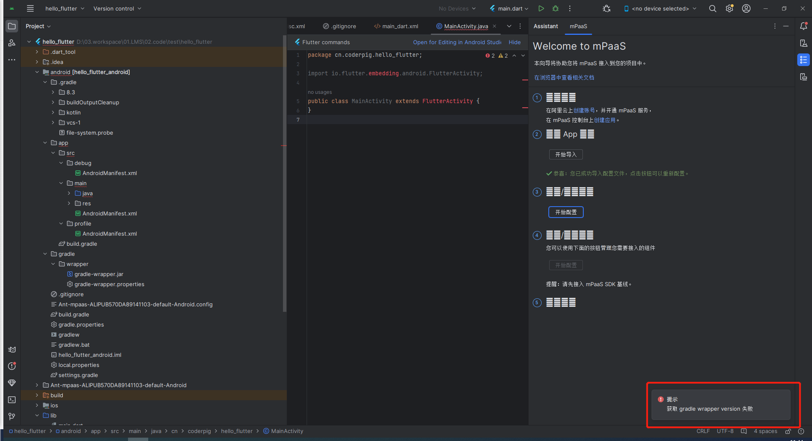Show more tool windows ellipsis
The width and height of the screenshot is (812, 441).
[12, 60]
